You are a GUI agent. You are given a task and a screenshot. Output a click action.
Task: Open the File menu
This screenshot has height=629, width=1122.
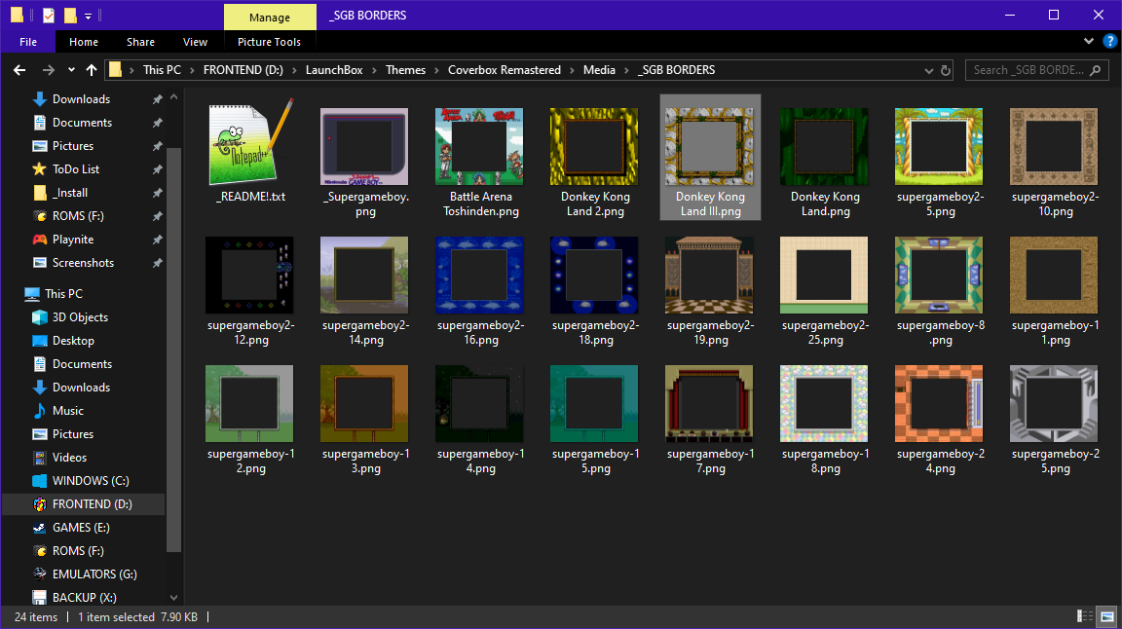point(28,42)
